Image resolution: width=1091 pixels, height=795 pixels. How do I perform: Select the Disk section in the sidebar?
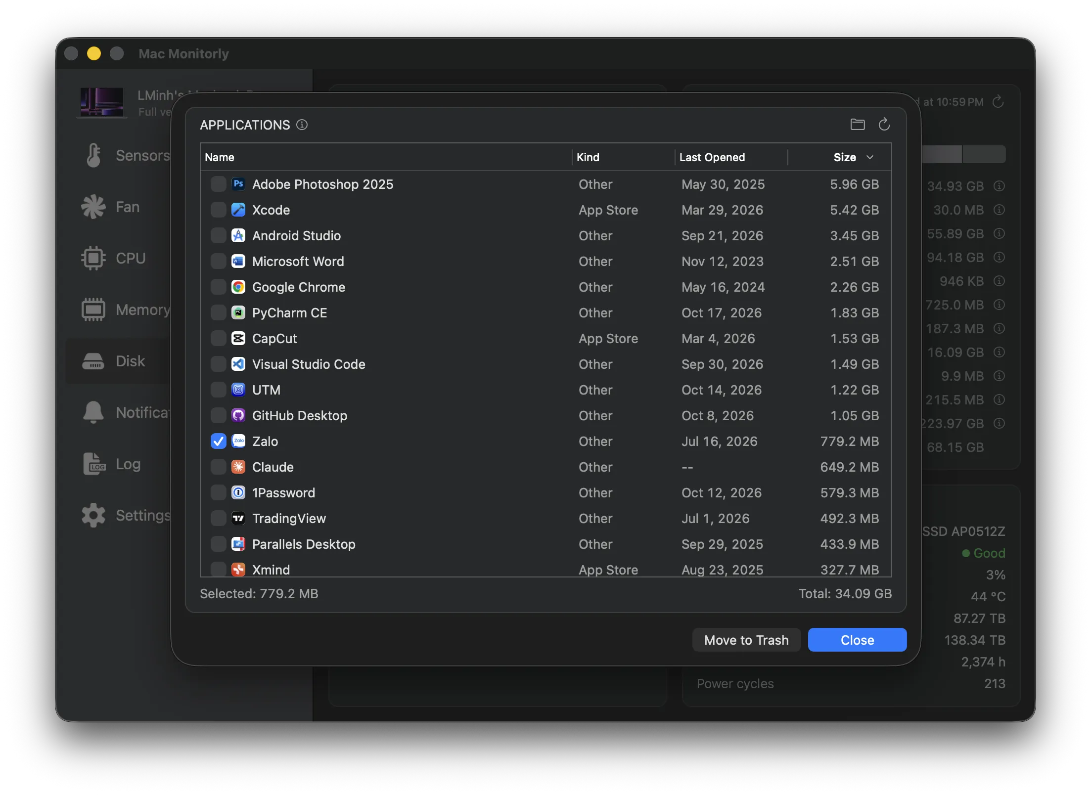118,361
